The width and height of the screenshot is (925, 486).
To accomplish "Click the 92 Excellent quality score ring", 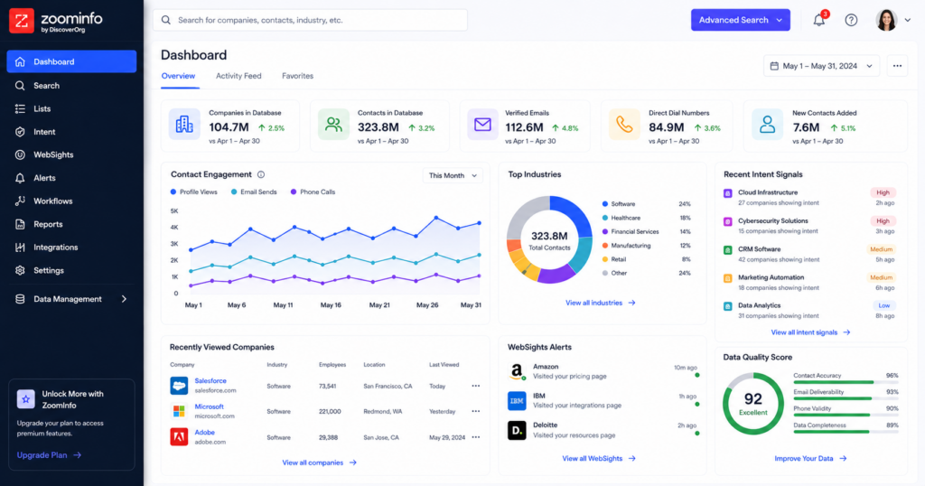I will [x=753, y=404].
